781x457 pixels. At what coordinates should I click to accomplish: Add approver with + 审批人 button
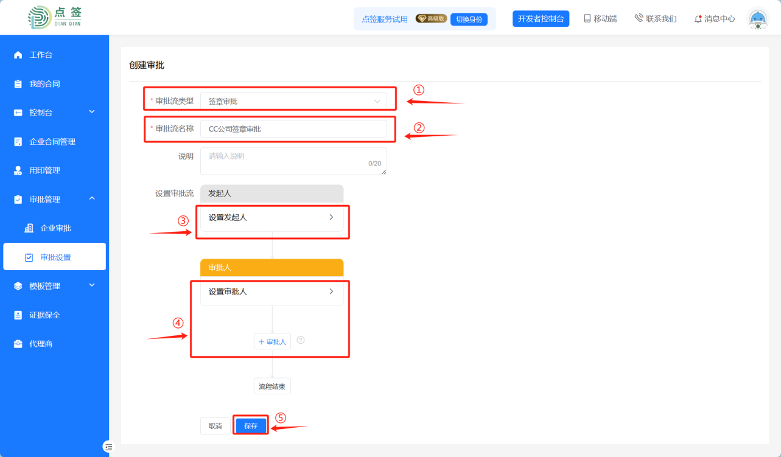pos(272,341)
